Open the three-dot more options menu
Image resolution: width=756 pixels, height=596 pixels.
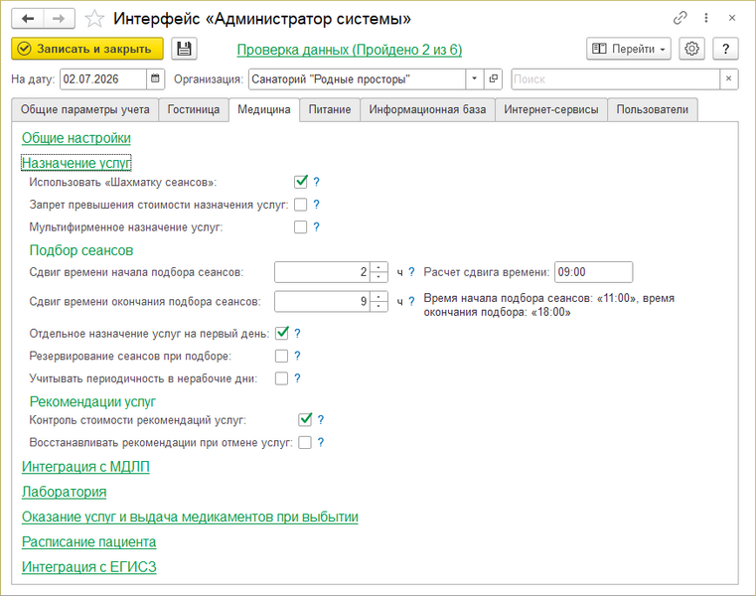click(706, 18)
